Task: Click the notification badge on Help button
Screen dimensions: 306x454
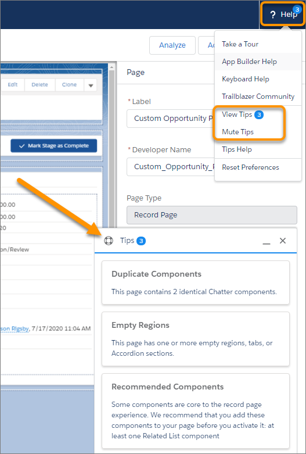Action: click(x=297, y=9)
